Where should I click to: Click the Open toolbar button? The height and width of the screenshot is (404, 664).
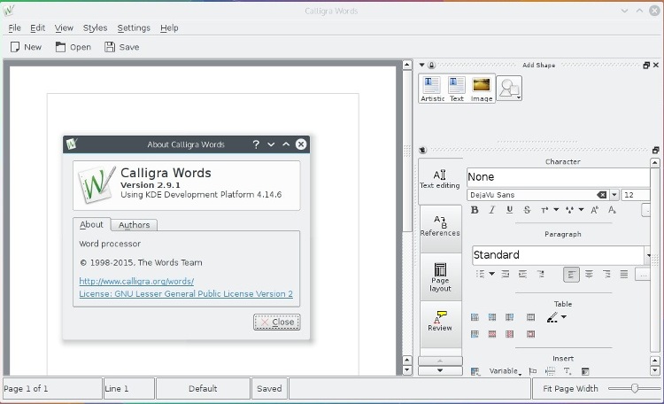pos(73,47)
